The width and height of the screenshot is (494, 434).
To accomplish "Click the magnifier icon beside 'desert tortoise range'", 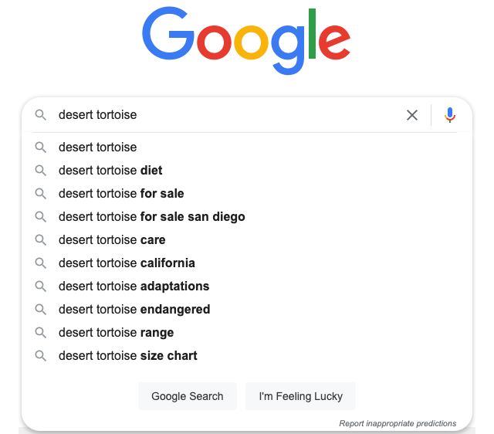I will [41, 333].
